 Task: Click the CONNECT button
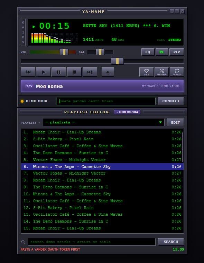(x=171, y=101)
